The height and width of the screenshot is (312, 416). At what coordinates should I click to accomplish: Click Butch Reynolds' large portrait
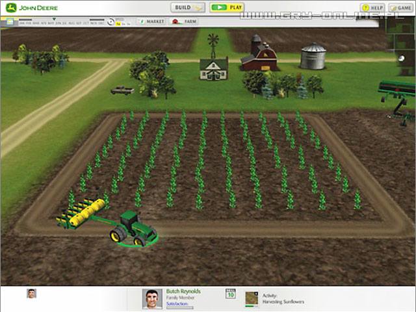point(152,299)
